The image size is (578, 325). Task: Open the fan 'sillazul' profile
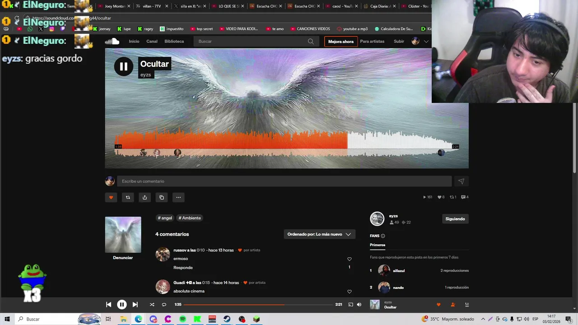pos(399,271)
